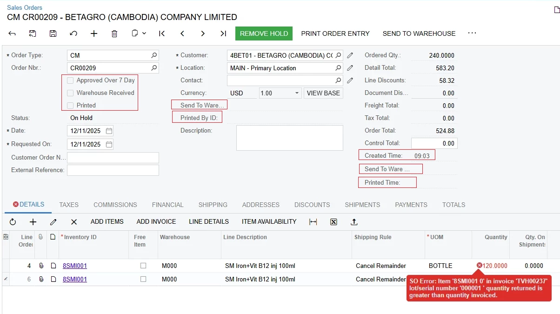This screenshot has width=560, height=314.
Task: Open Date calendar picker
Action: pyautogui.click(x=109, y=131)
